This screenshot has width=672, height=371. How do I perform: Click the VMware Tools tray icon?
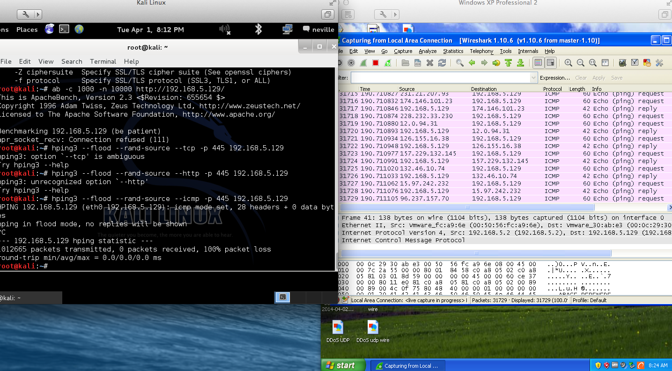[615, 365]
